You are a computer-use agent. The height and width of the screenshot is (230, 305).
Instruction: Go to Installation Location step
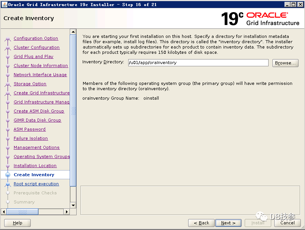35,166
